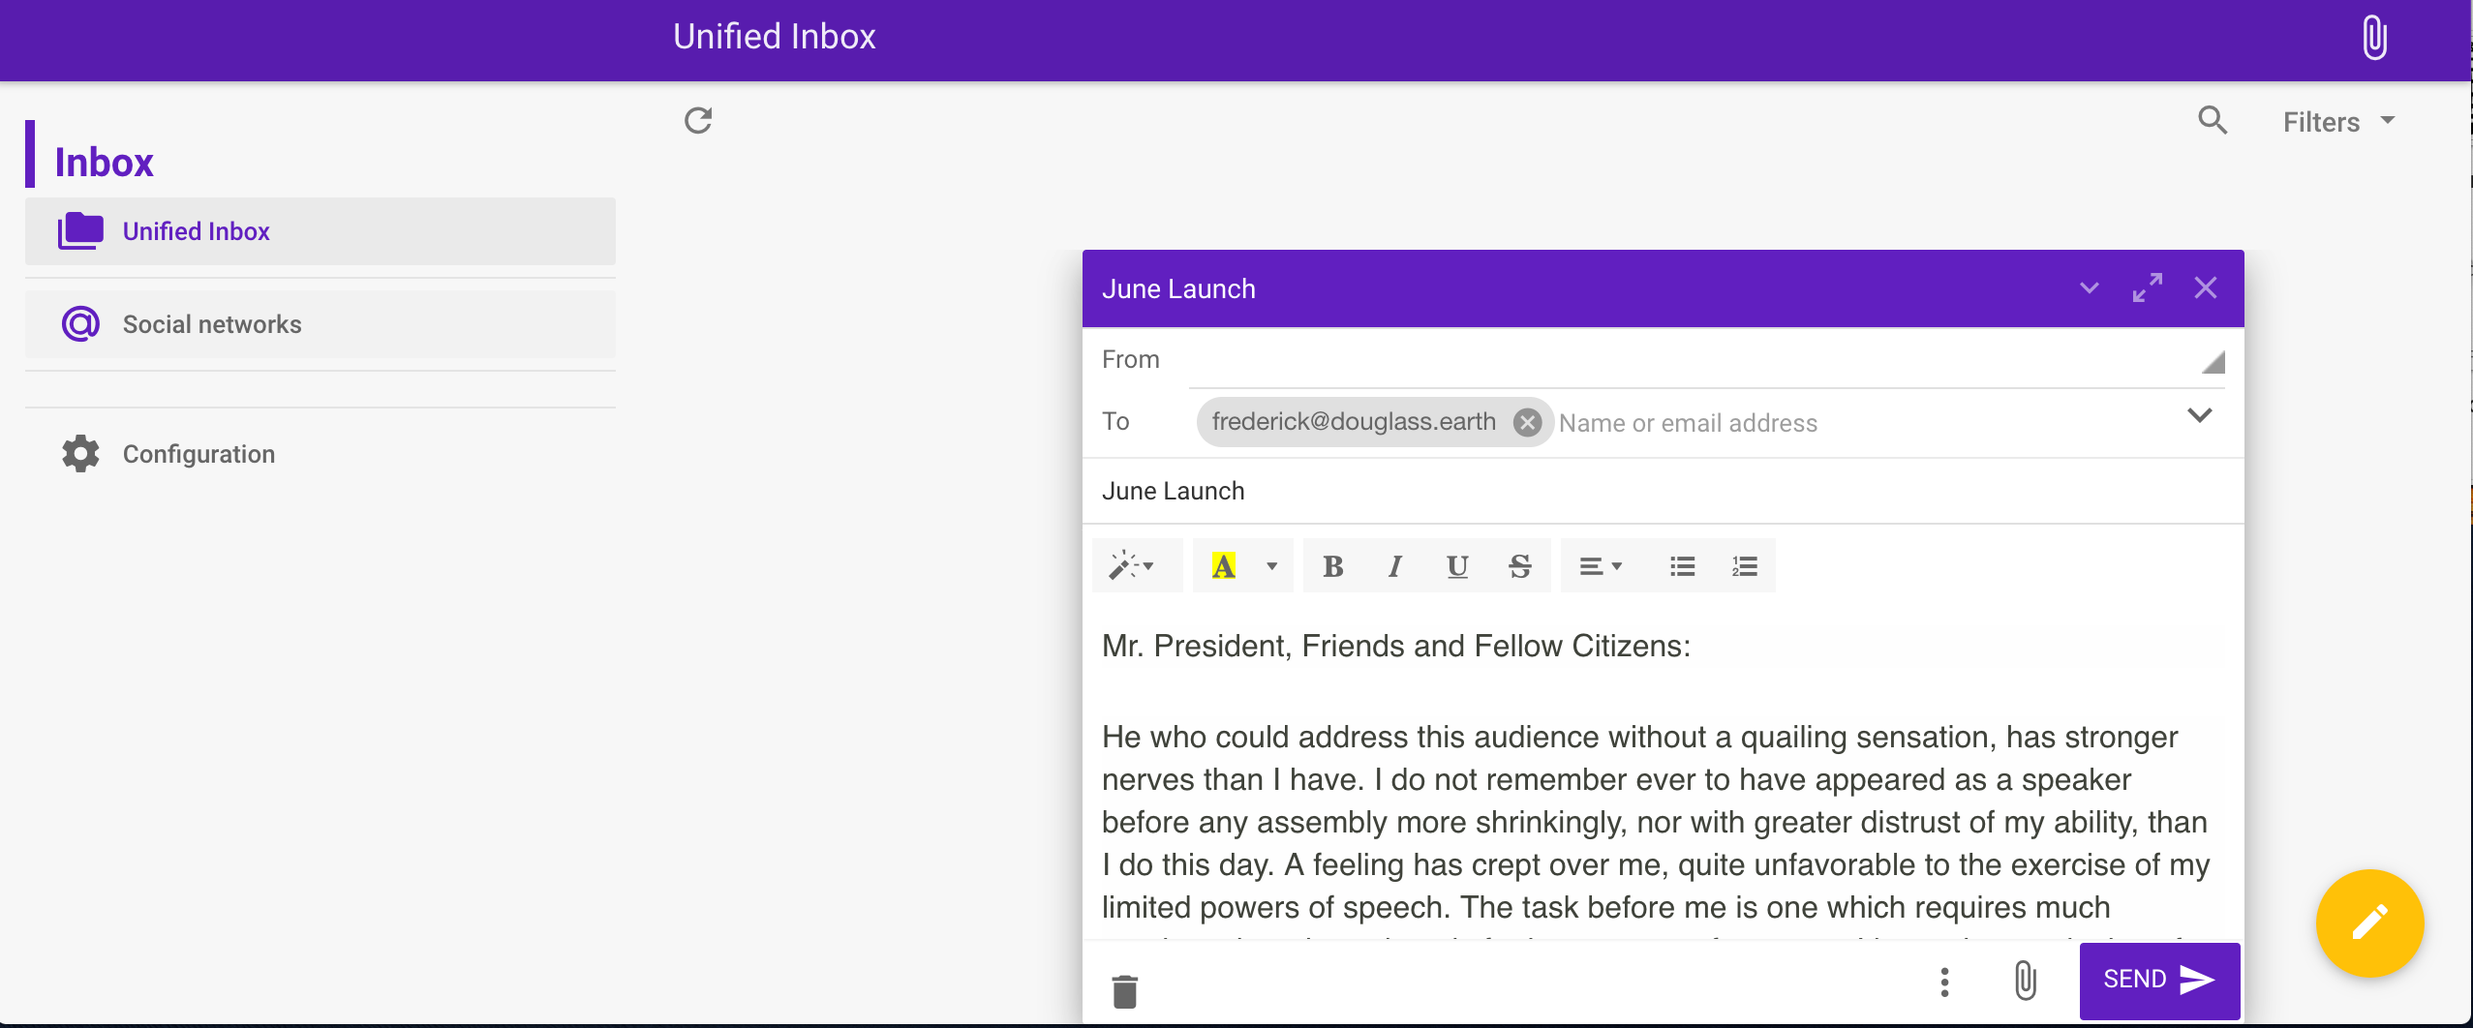
Task: Click the refresh inbox icon
Action: [x=698, y=121]
